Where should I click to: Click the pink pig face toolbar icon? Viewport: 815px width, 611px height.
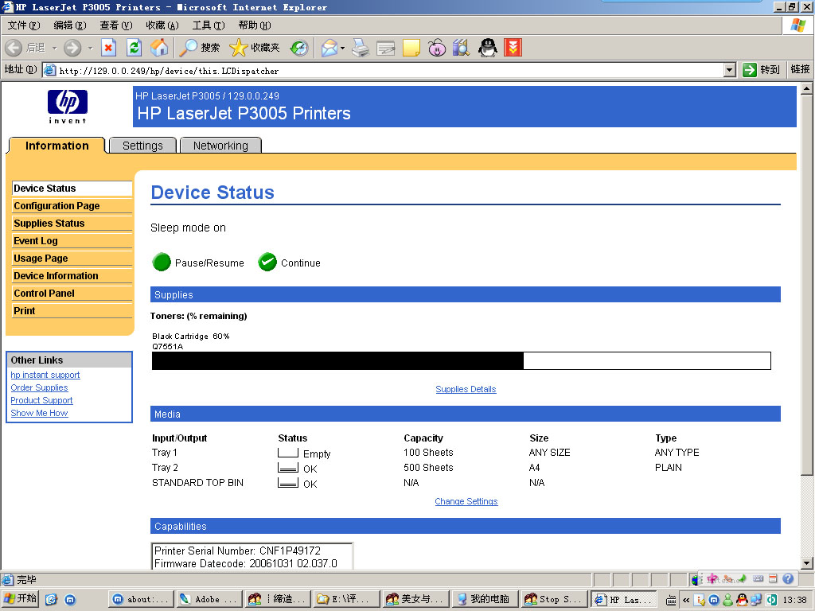pyautogui.click(x=437, y=48)
